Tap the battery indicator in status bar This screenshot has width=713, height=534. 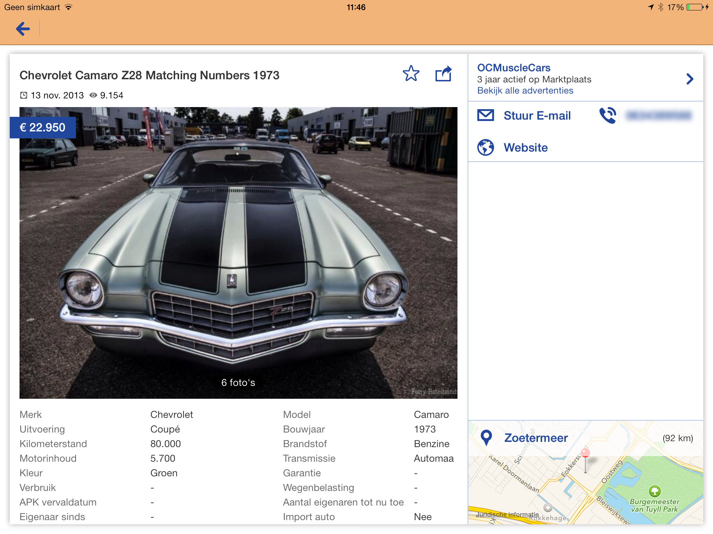click(695, 7)
